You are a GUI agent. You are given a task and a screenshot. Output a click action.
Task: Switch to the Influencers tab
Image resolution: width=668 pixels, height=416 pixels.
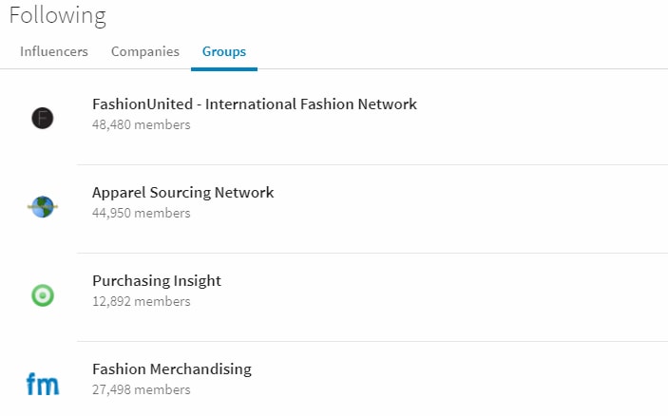pos(54,51)
